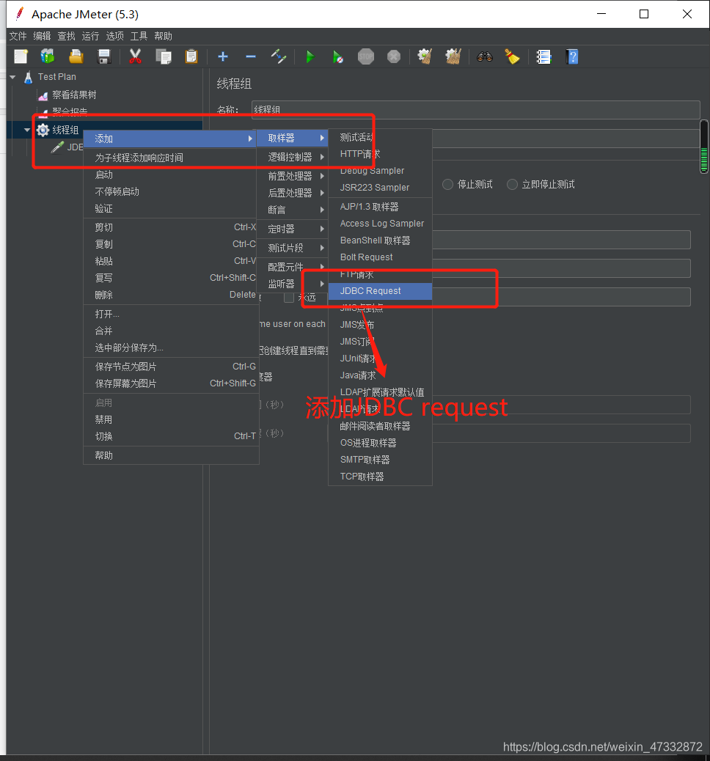
Task: Click the 名称 input field
Action: tap(476, 110)
